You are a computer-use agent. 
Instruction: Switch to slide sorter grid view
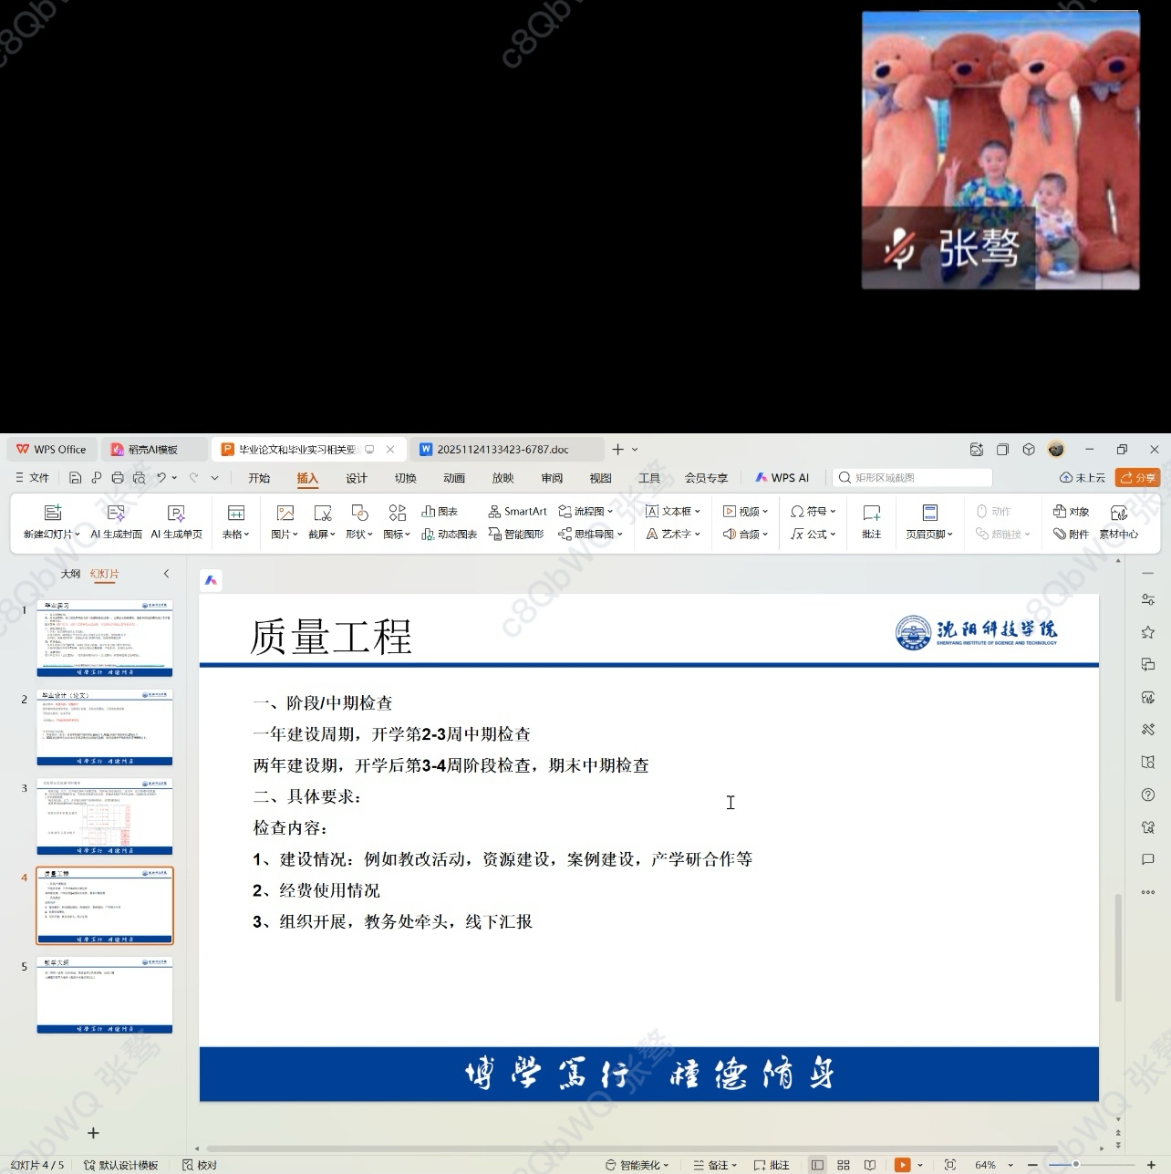coord(844,1165)
